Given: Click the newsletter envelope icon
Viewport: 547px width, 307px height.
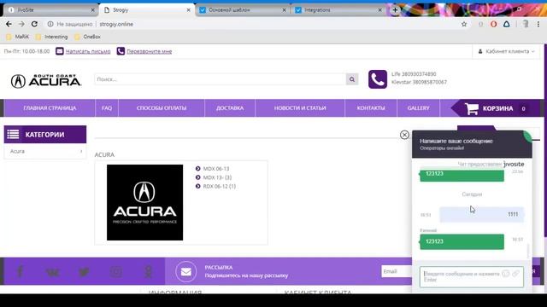Looking at the screenshot, I should pos(186,271).
